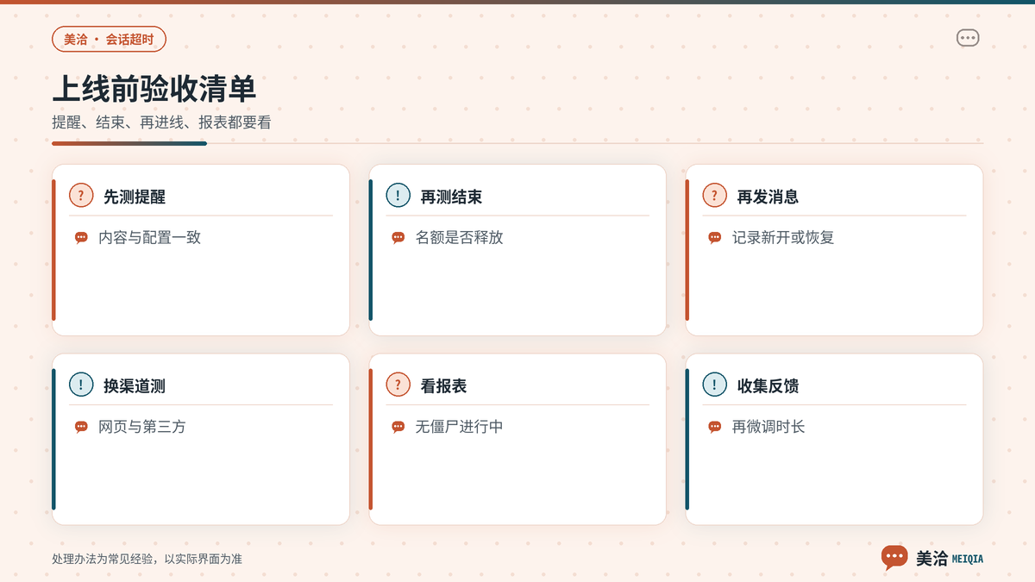Click the 换渠道测 card heading
Image resolution: width=1035 pixels, height=582 pixels.
coord(135,385)
